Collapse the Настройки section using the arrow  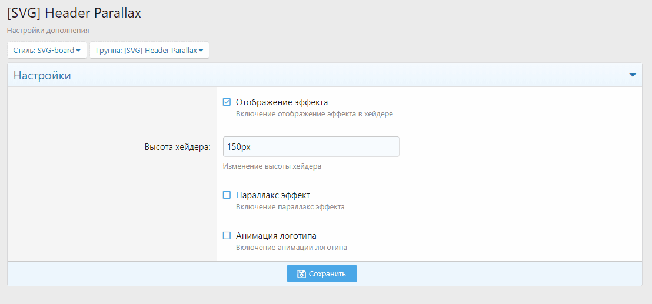[x=633, y=75]
